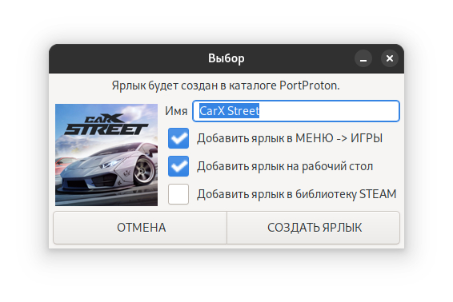The image size is (453, 302).
Task: Click the CarX Street cover thumbnail
Action: tap(106, 155)
